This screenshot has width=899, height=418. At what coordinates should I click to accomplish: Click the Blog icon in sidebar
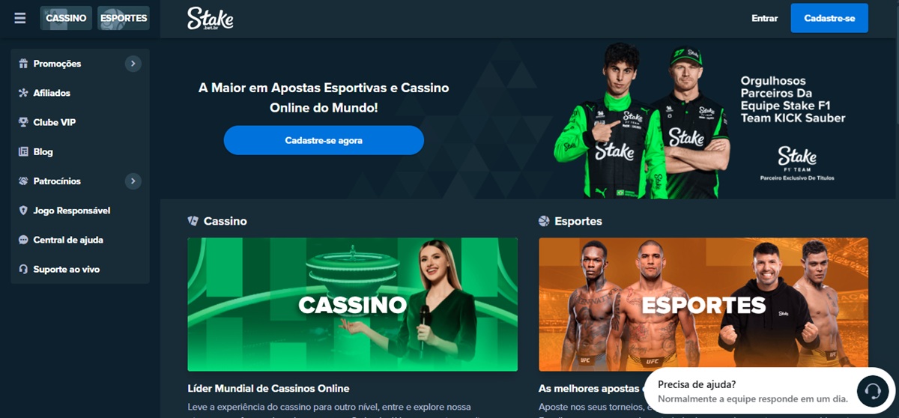(x=23, y=151)
